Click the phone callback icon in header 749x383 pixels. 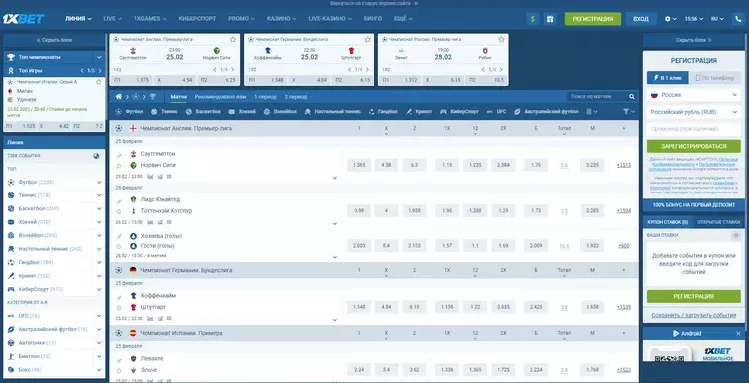tap(738, 19)
